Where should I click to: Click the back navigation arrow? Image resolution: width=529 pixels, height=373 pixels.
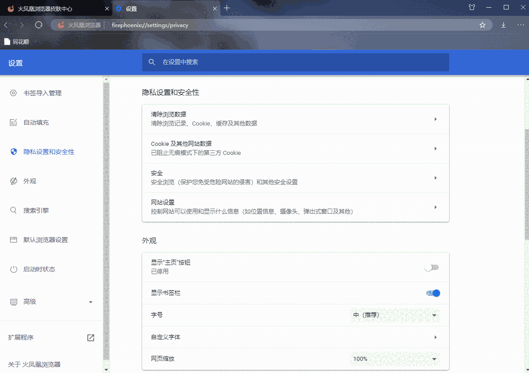[x=5, y=25]
